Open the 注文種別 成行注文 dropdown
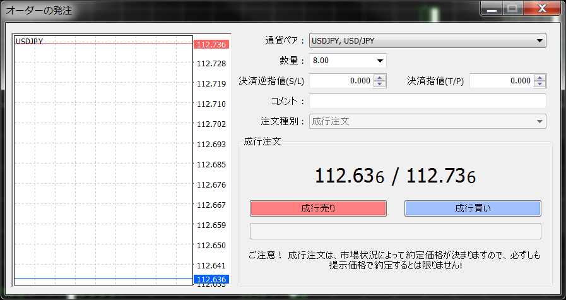The image size is (566, 300). [427, 121]
